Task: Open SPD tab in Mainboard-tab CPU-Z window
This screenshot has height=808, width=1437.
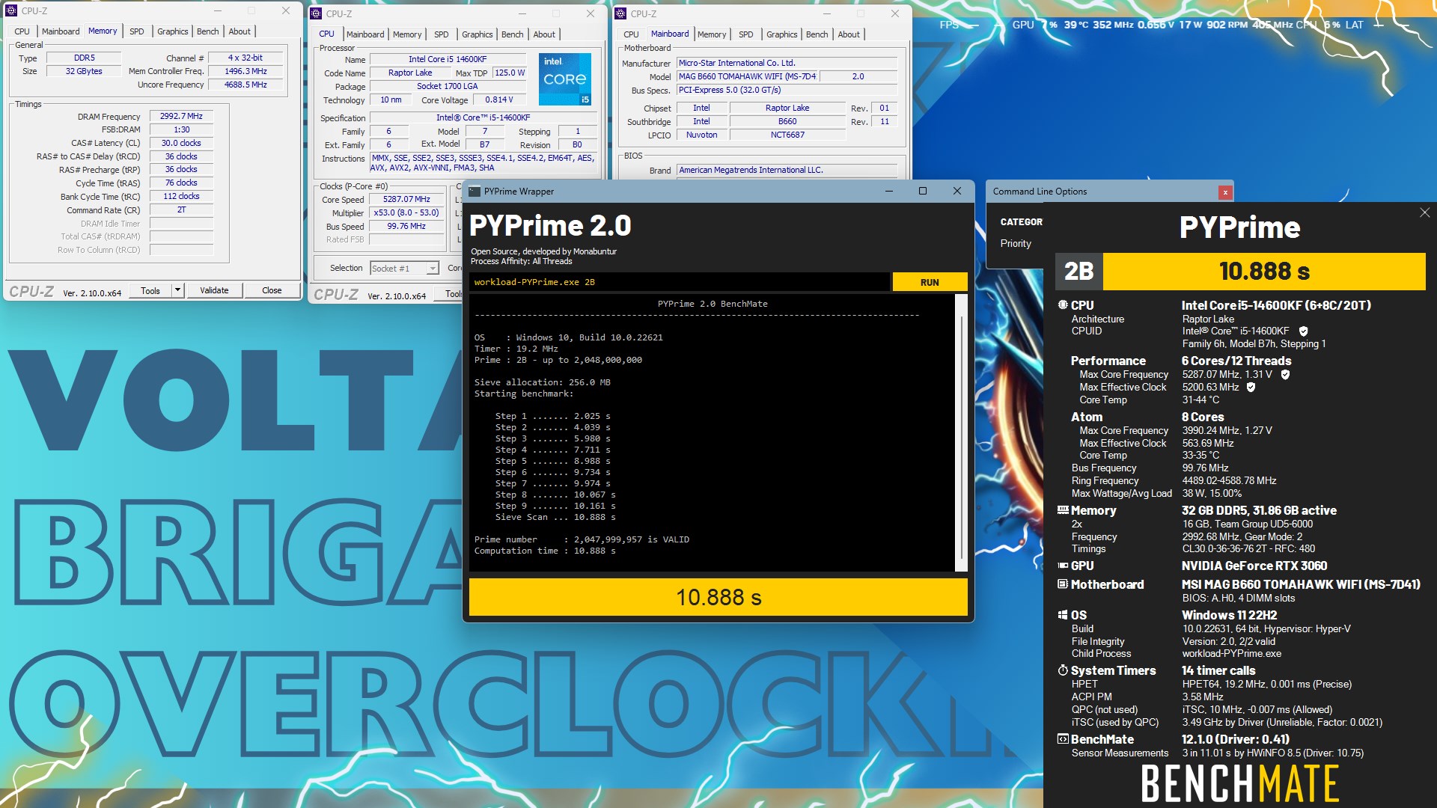Action: pyautogui.click(x=746, y=34)
